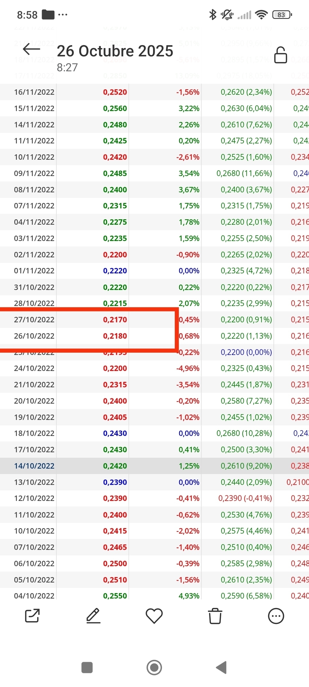The image size is (309, 687).
Task: Select highlighted date 14/10/2022
Action: 34,466
